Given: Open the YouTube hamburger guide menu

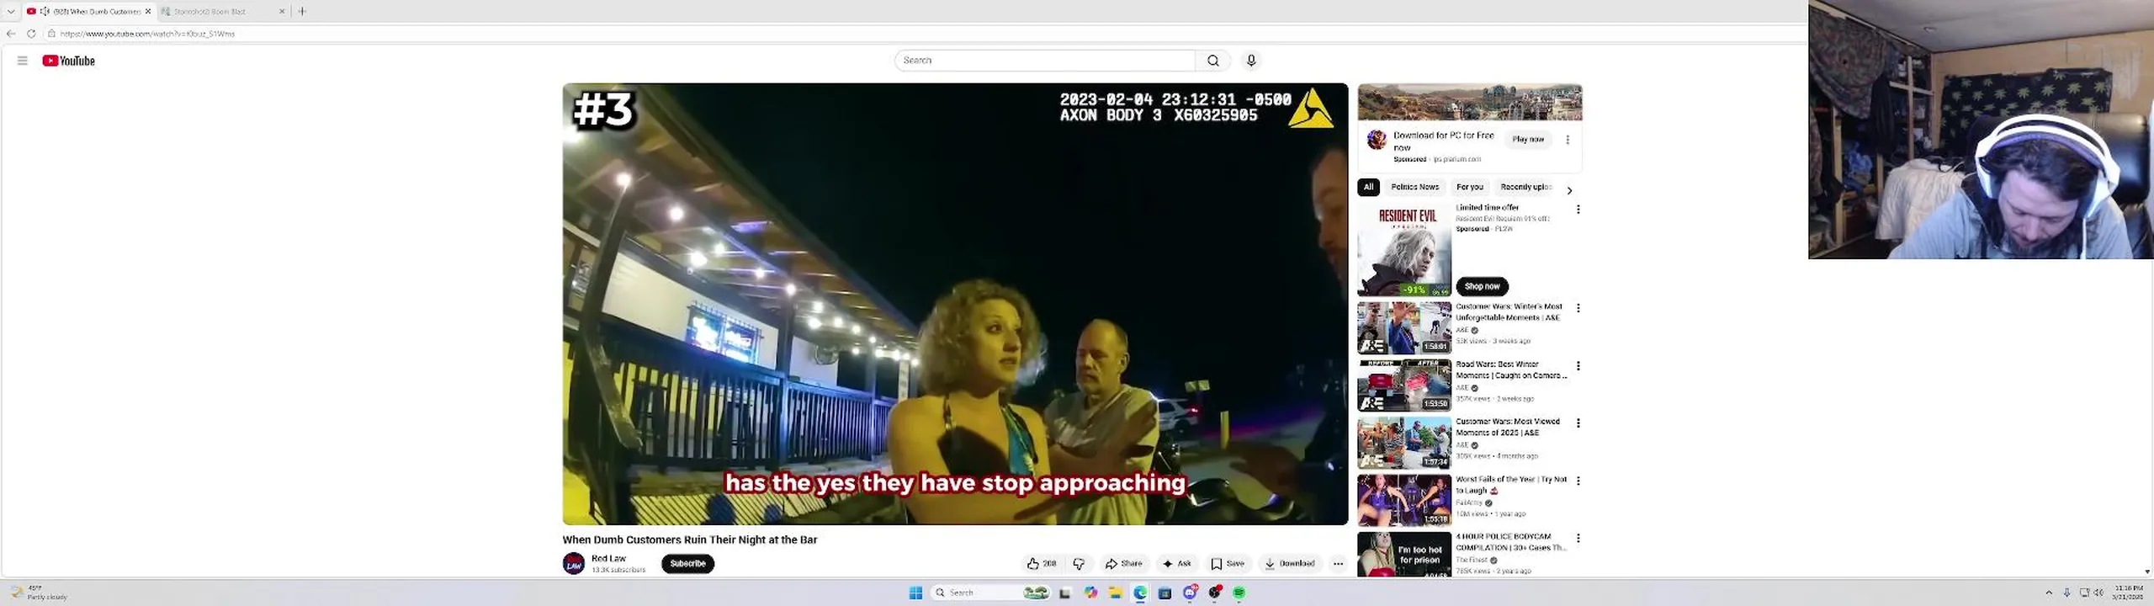Looking at the screenshot, I should pos(23,61).
